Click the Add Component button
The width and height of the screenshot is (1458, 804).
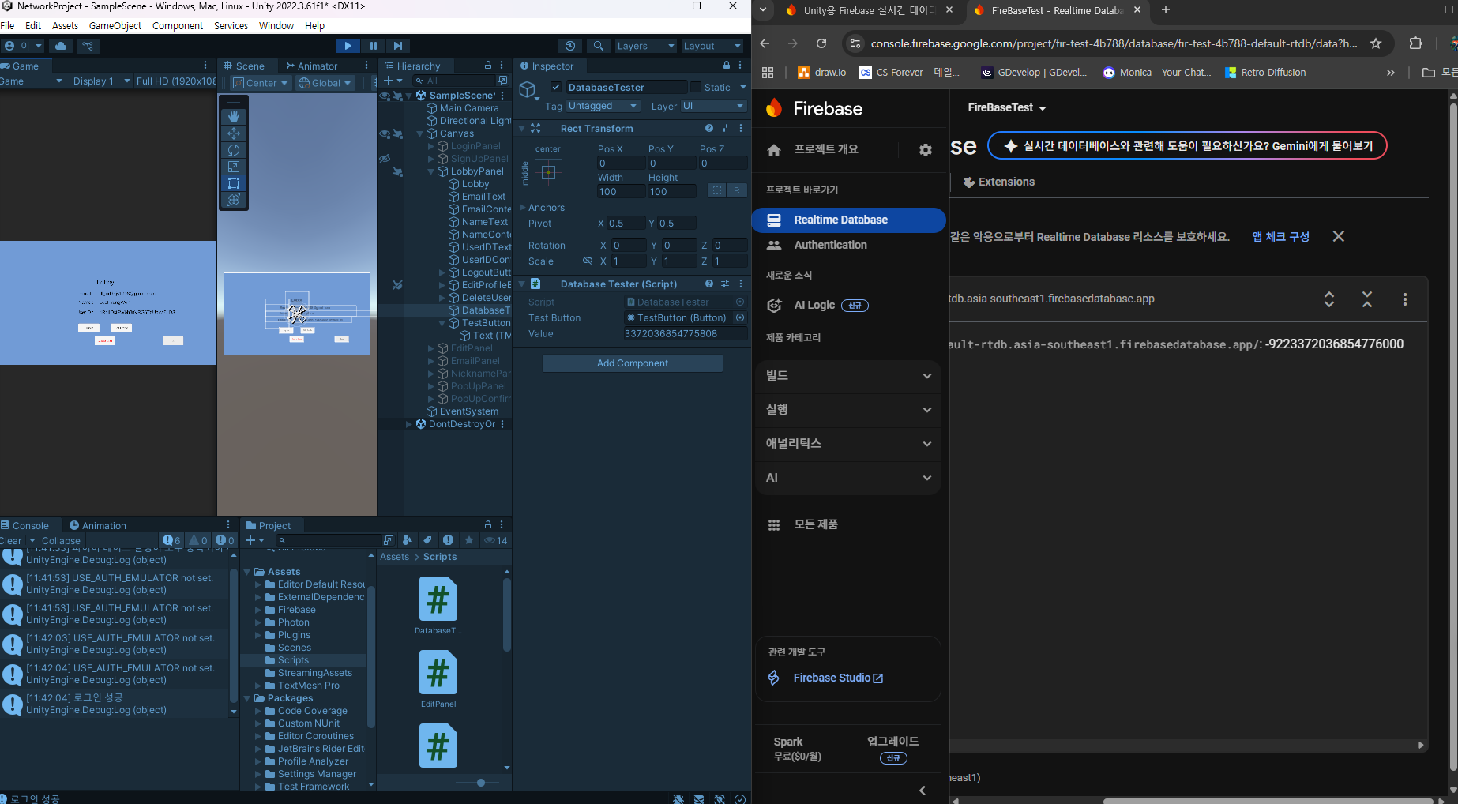[x=633, y=363]
